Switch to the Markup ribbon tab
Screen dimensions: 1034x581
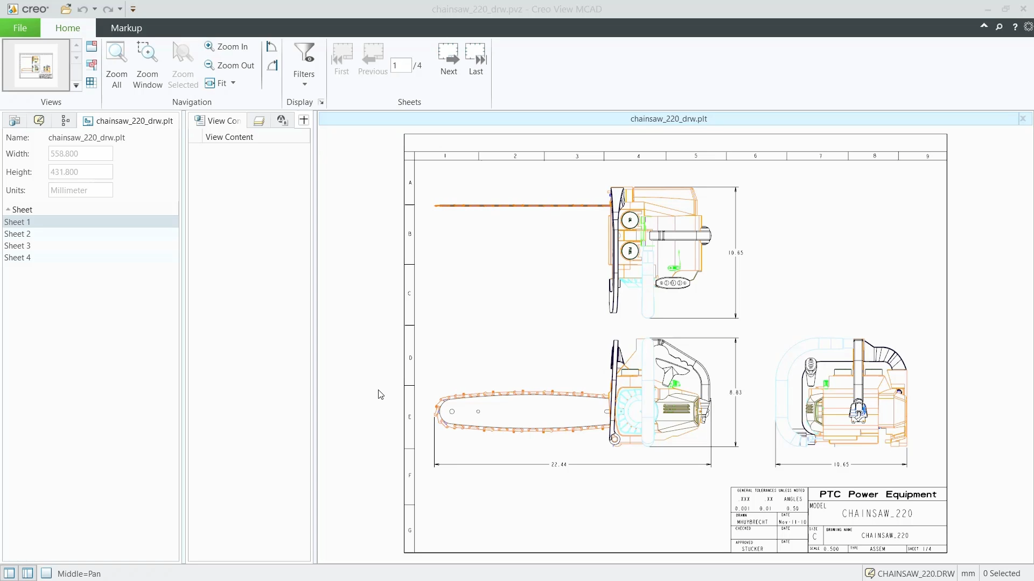pos(127,28)
